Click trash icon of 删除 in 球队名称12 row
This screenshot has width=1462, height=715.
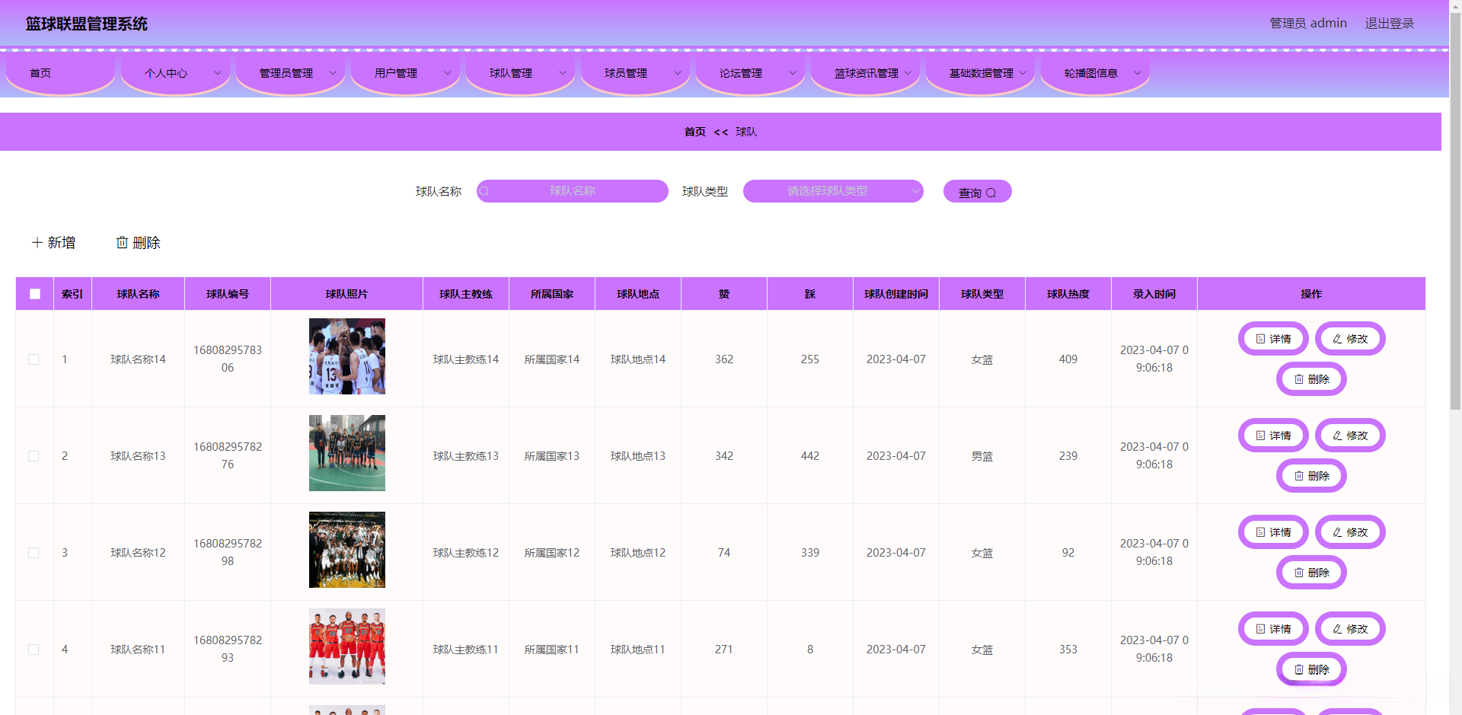tap(1299, 573)
